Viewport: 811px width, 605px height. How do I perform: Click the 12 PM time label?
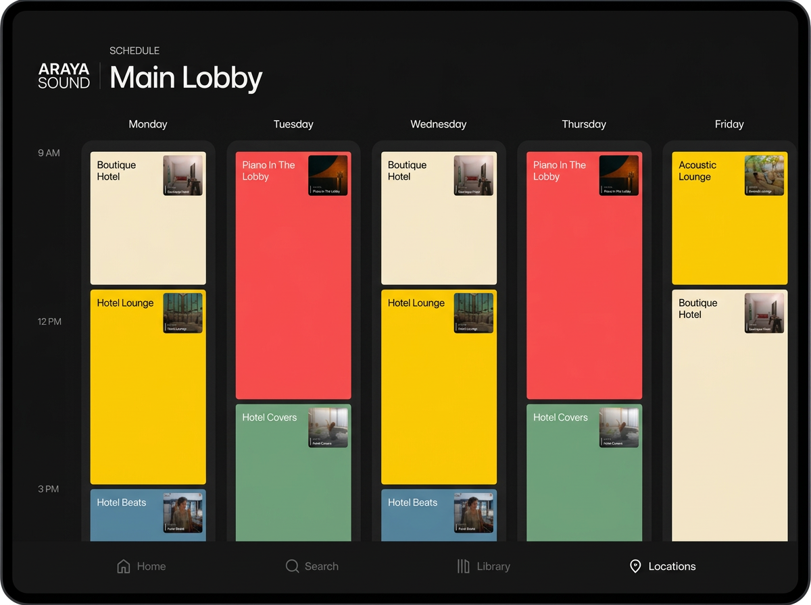pyautogui.click(x=49, y=321)
